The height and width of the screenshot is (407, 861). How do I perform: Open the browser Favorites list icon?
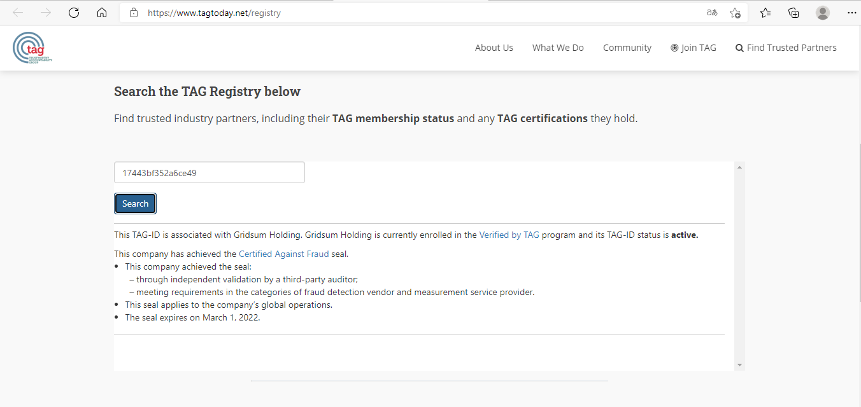tap(765, 13)
